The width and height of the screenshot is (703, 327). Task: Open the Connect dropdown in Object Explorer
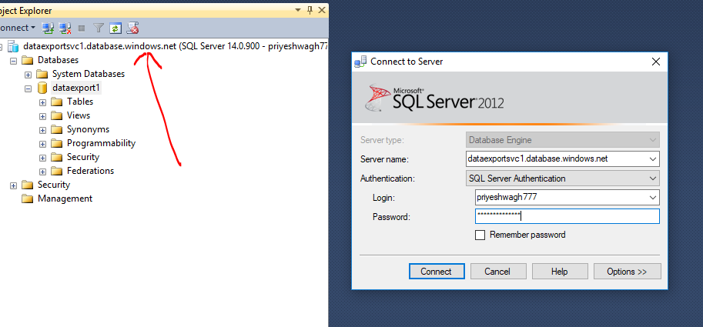click(x=17, y=28)
